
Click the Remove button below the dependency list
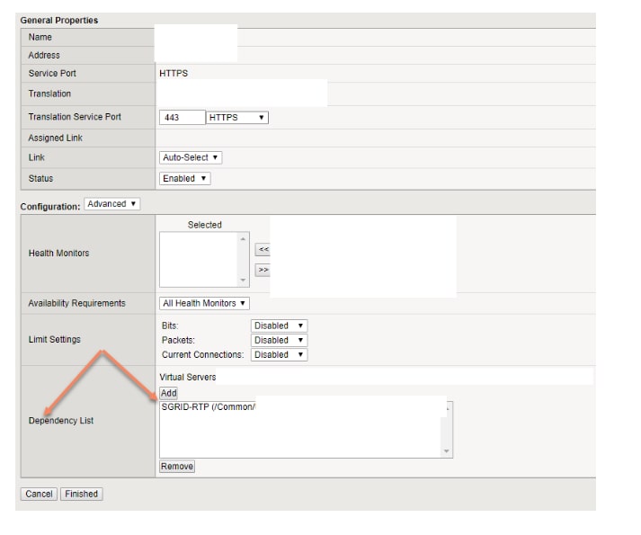coord(177,467)
